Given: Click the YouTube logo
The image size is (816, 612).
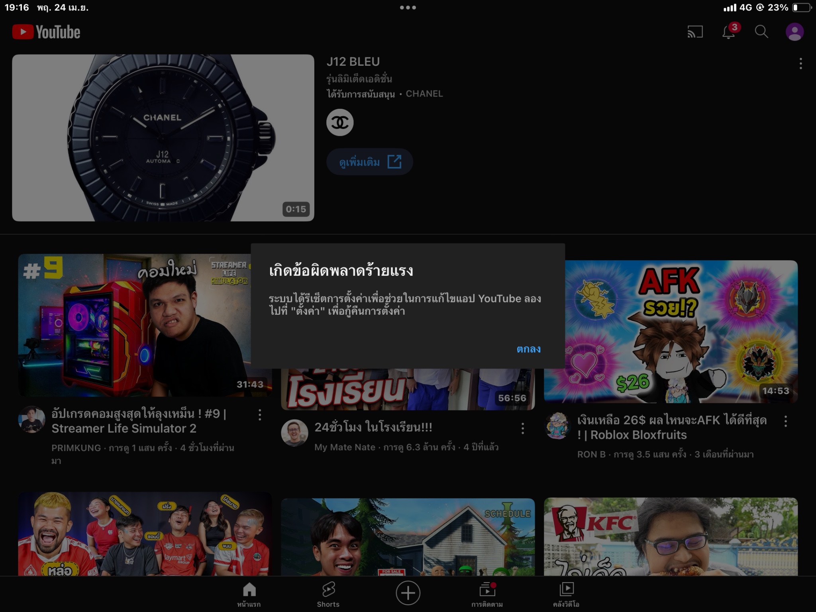Looking at the screenshot, I should point(46,32).
